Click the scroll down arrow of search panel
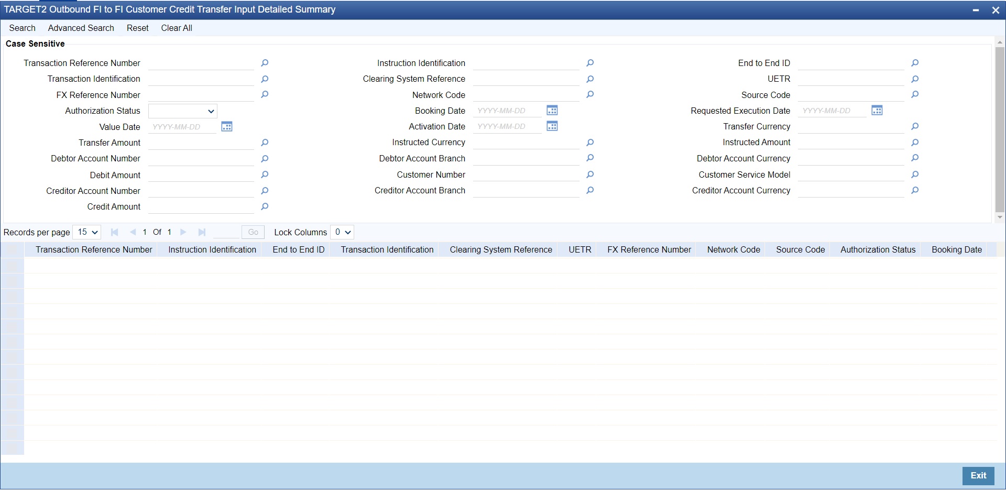The height and width of the screenshot is (491, 1006). pyautogui.click(x=1000, y=217)
